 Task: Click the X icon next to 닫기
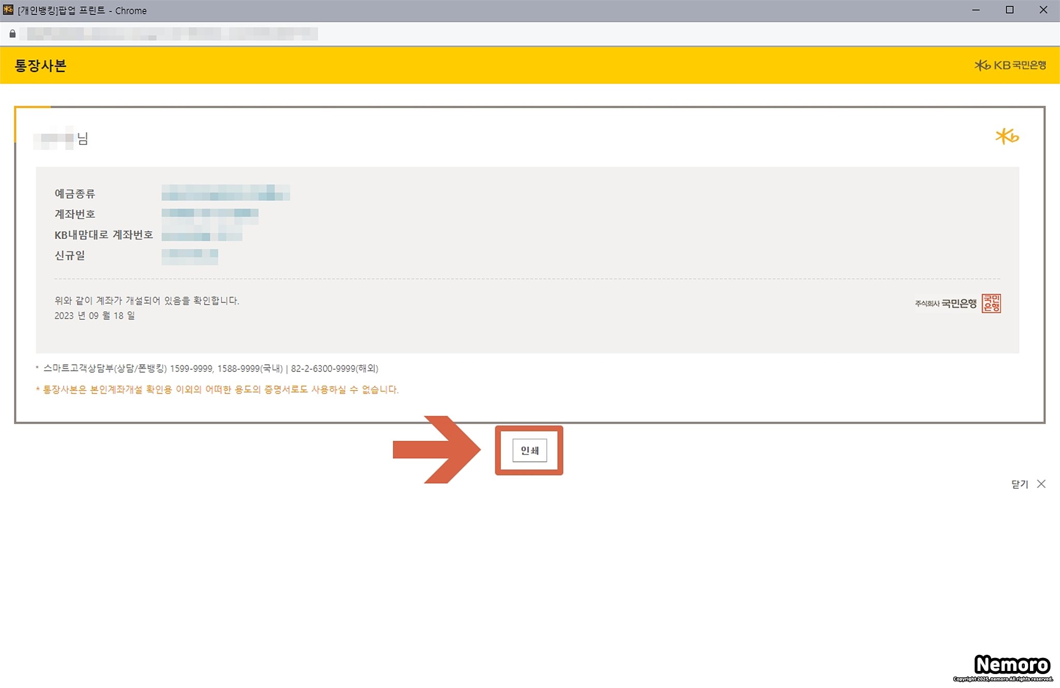pyautogui.click(x=1041, y=484)
